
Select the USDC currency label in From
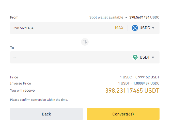point(145,28)
